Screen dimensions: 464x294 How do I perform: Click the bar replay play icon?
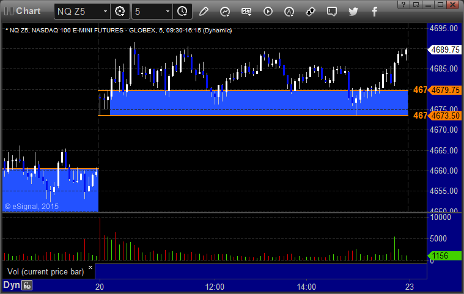[268, 12]
